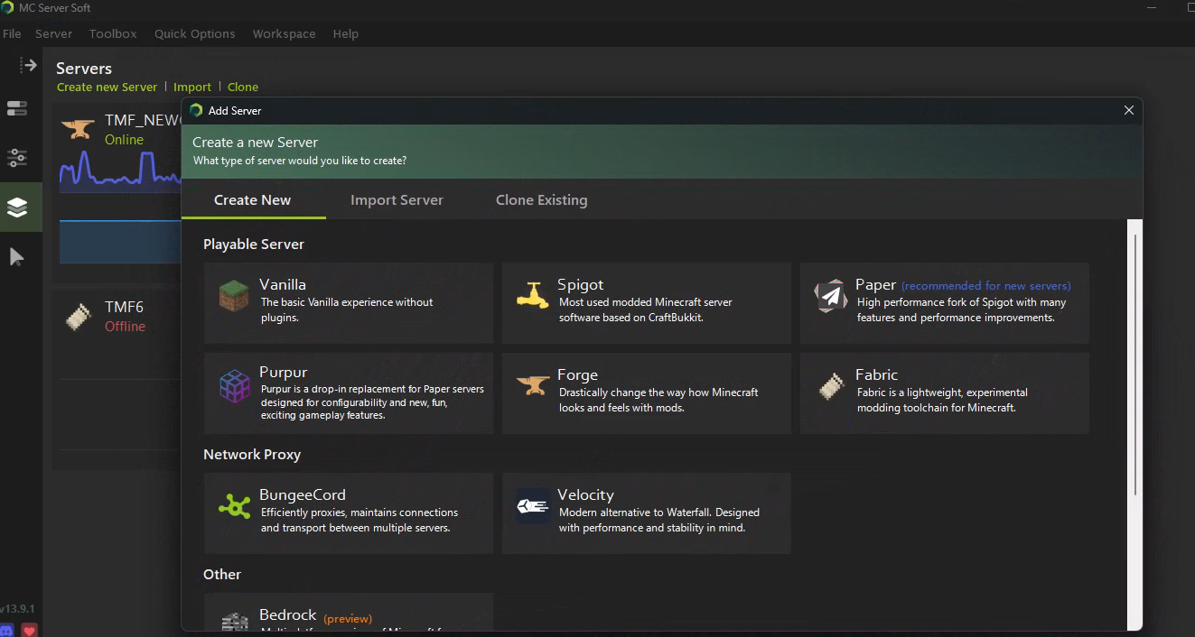Choose the Vanilla server type
Viewport: 1195px width, 637px height.
[x=349, y=302]
